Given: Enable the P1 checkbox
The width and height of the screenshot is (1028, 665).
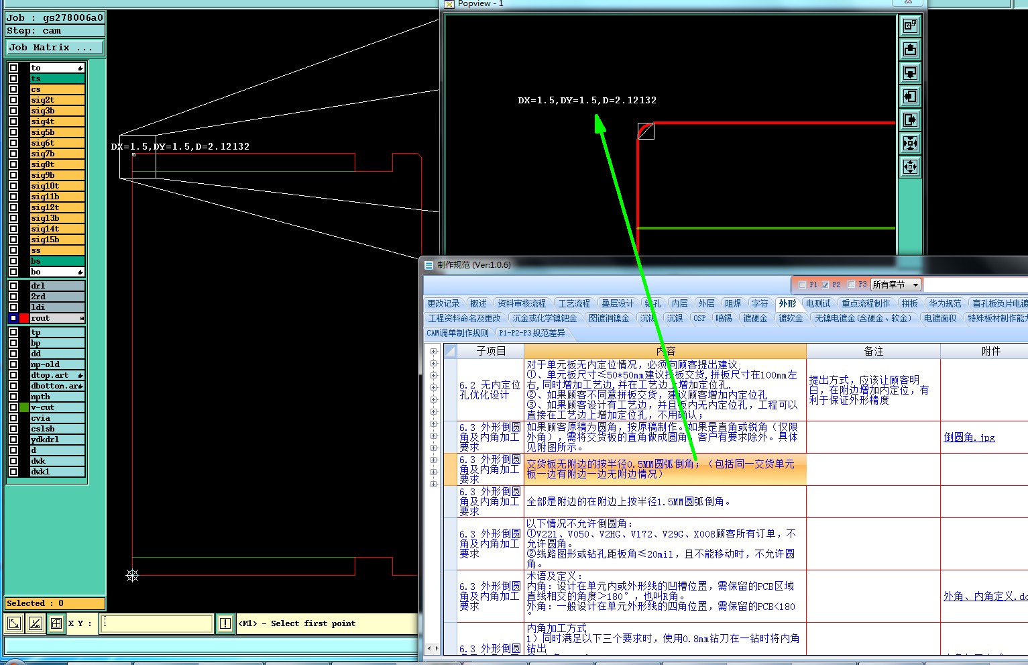Looking at the screenshot, I should 802,285.
